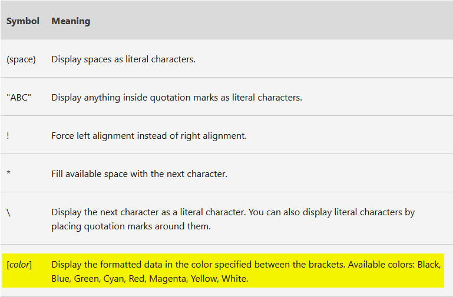The image size is (453, 297).
Task: Click "Available colors:" in the highlighted row
Action: pos(381,265)
